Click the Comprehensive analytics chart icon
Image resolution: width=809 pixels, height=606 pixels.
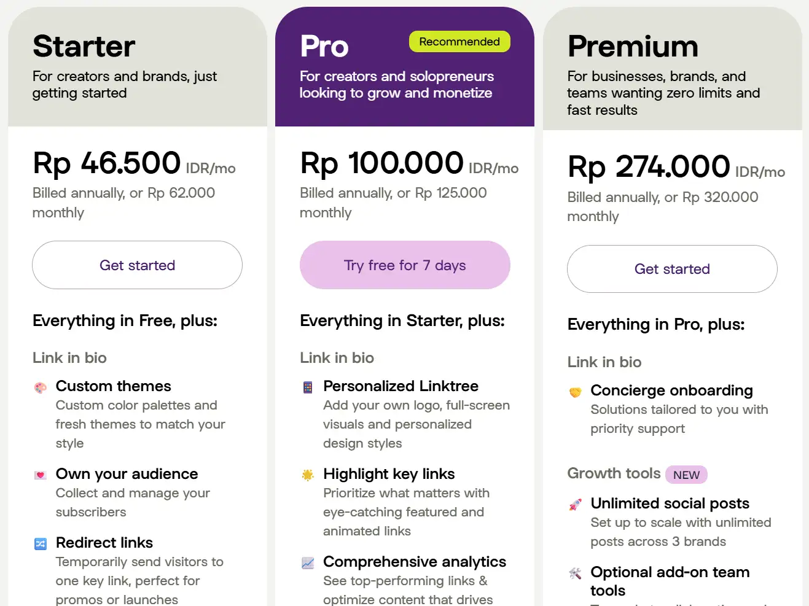click(x=308, y=562)
